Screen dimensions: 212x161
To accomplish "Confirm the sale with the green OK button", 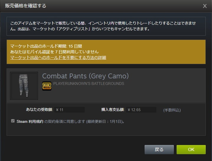I will click(x=191, y=149).
